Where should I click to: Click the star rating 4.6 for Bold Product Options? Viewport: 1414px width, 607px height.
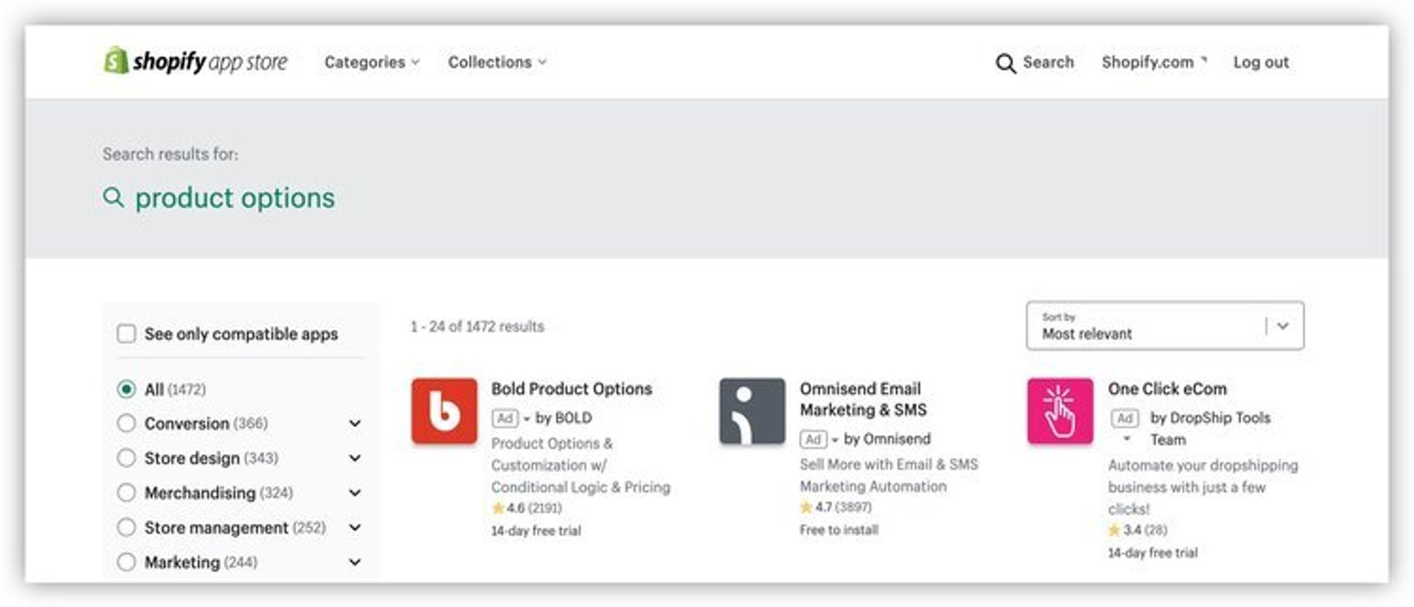(x=527, y=508)
